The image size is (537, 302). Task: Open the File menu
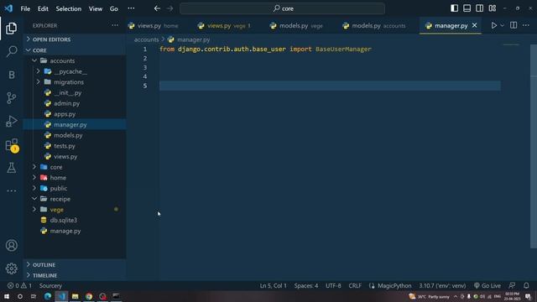tap(25, 8)
